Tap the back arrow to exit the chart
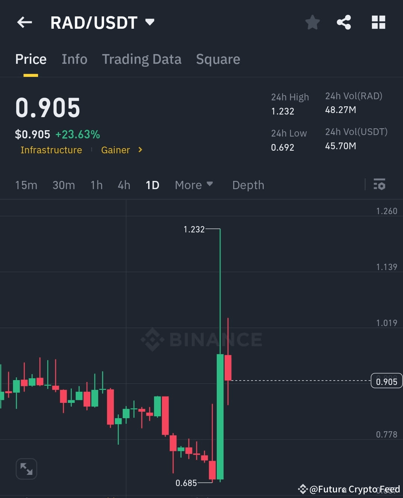Screen dimensions: 403x498 pyautogui.click(x=24, y=22)
